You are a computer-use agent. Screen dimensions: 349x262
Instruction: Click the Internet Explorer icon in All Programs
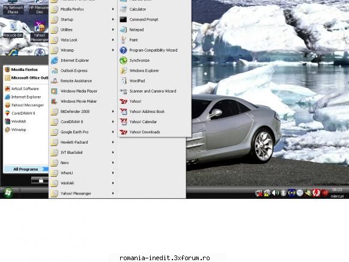click(54, 61)
